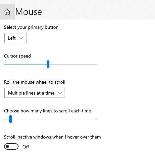
Task: Click the chevron arrow beside Left
Action: coord(21,38)
